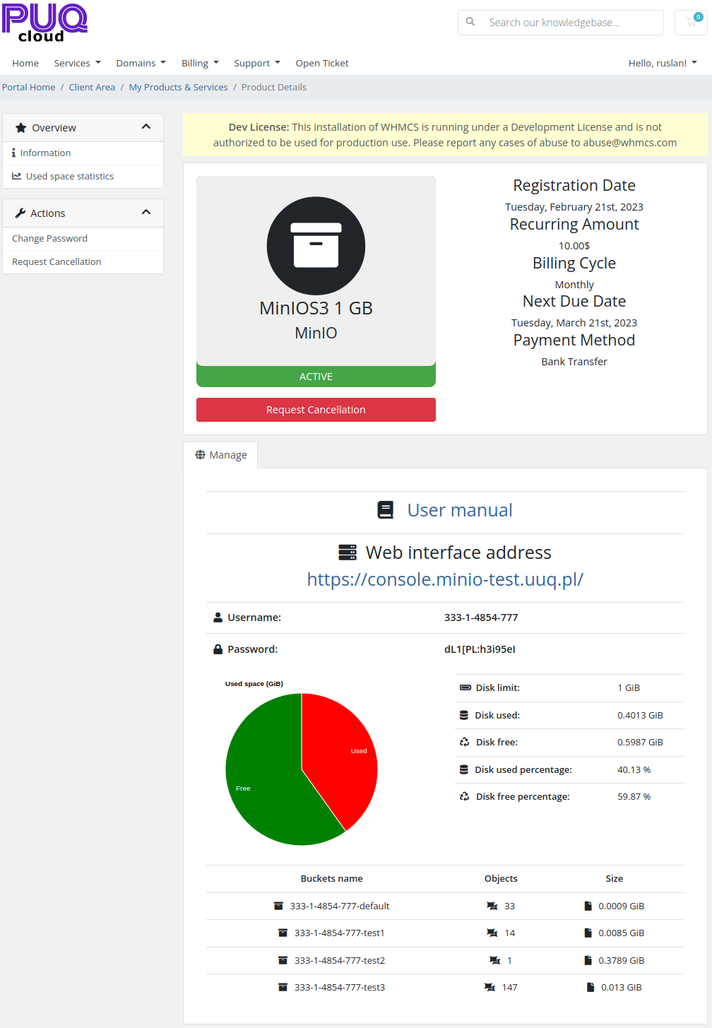This screenshot has height=1028, width=712.
Task: Click the Disk limit drive icon
Action: [465, 687]
